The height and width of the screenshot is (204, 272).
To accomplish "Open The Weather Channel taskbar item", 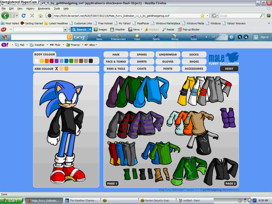I will (81, 201).
